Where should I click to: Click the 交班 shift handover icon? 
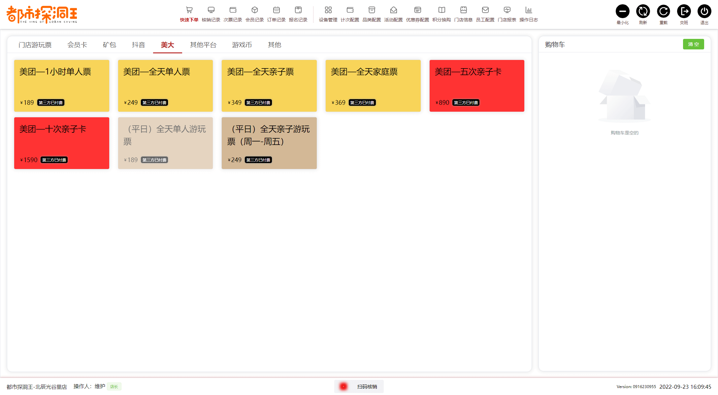(684, 11)
